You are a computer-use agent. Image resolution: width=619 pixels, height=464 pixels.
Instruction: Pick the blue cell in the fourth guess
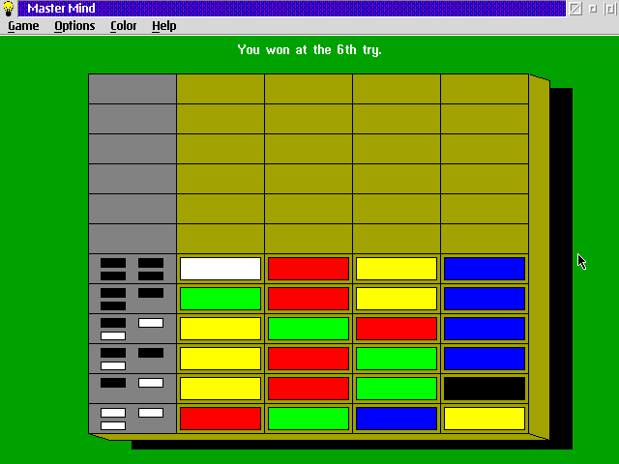(x=485, y=329)
